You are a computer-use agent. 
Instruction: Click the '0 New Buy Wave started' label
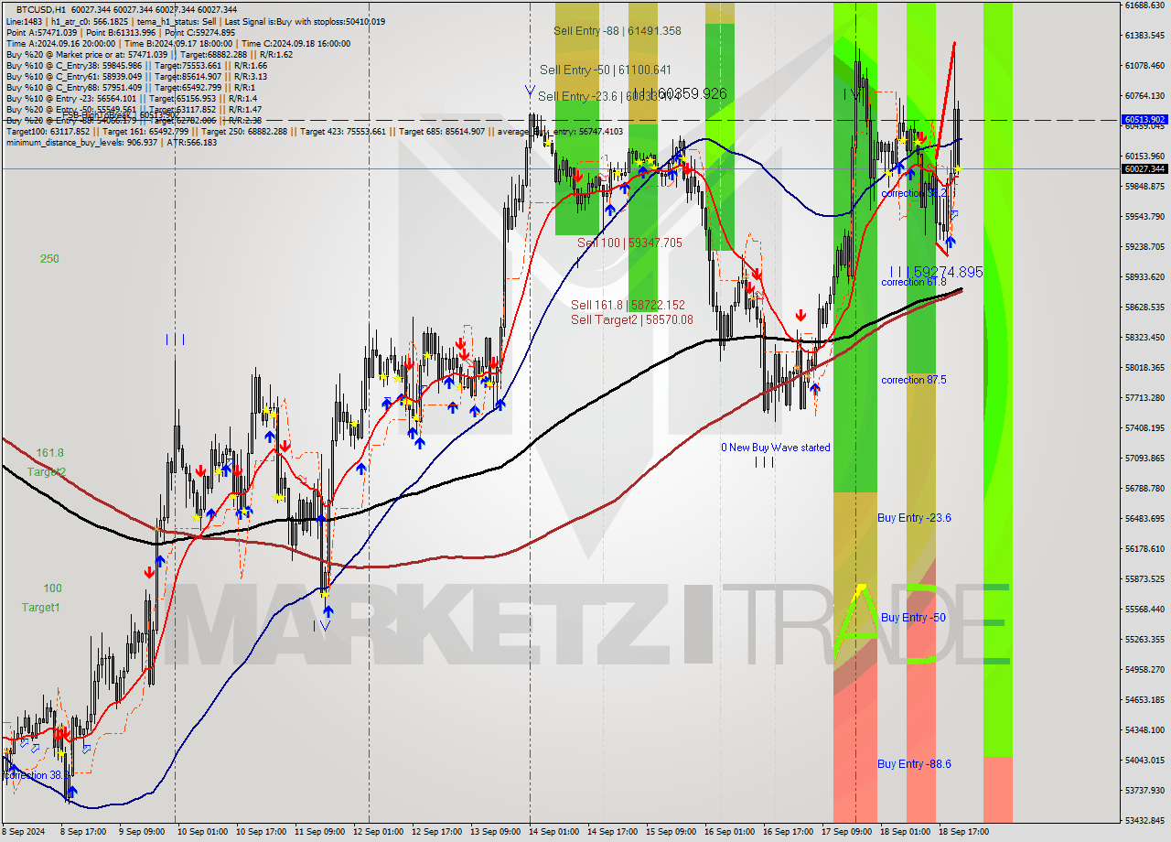tap(776, 448)
